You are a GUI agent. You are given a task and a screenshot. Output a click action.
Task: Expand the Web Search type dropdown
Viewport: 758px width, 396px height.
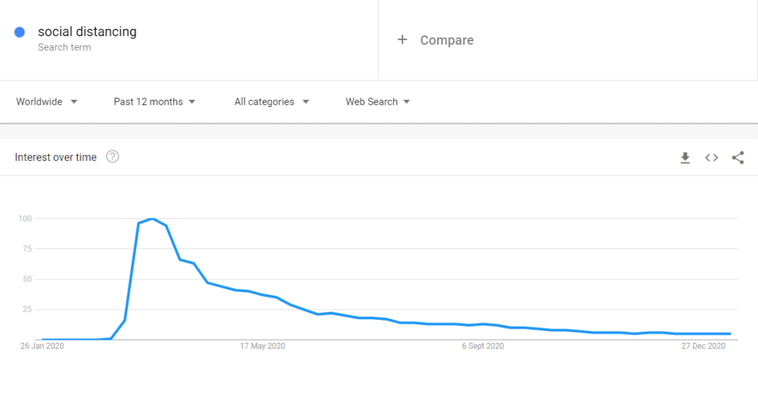pos(378,102)
